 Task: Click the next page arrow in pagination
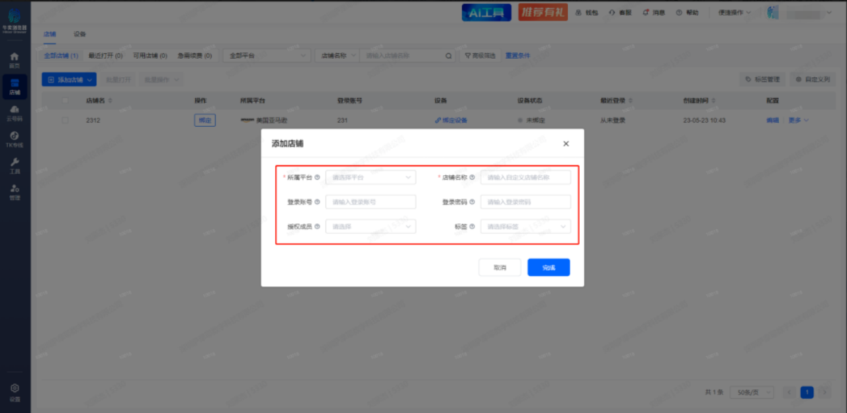(x=825, y=393)
